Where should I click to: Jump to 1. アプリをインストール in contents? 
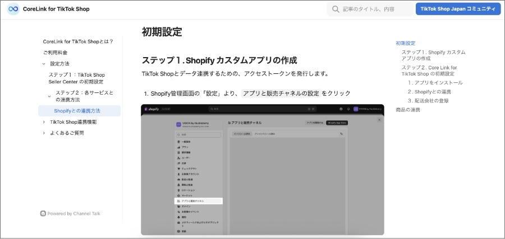tap(435, 82)
